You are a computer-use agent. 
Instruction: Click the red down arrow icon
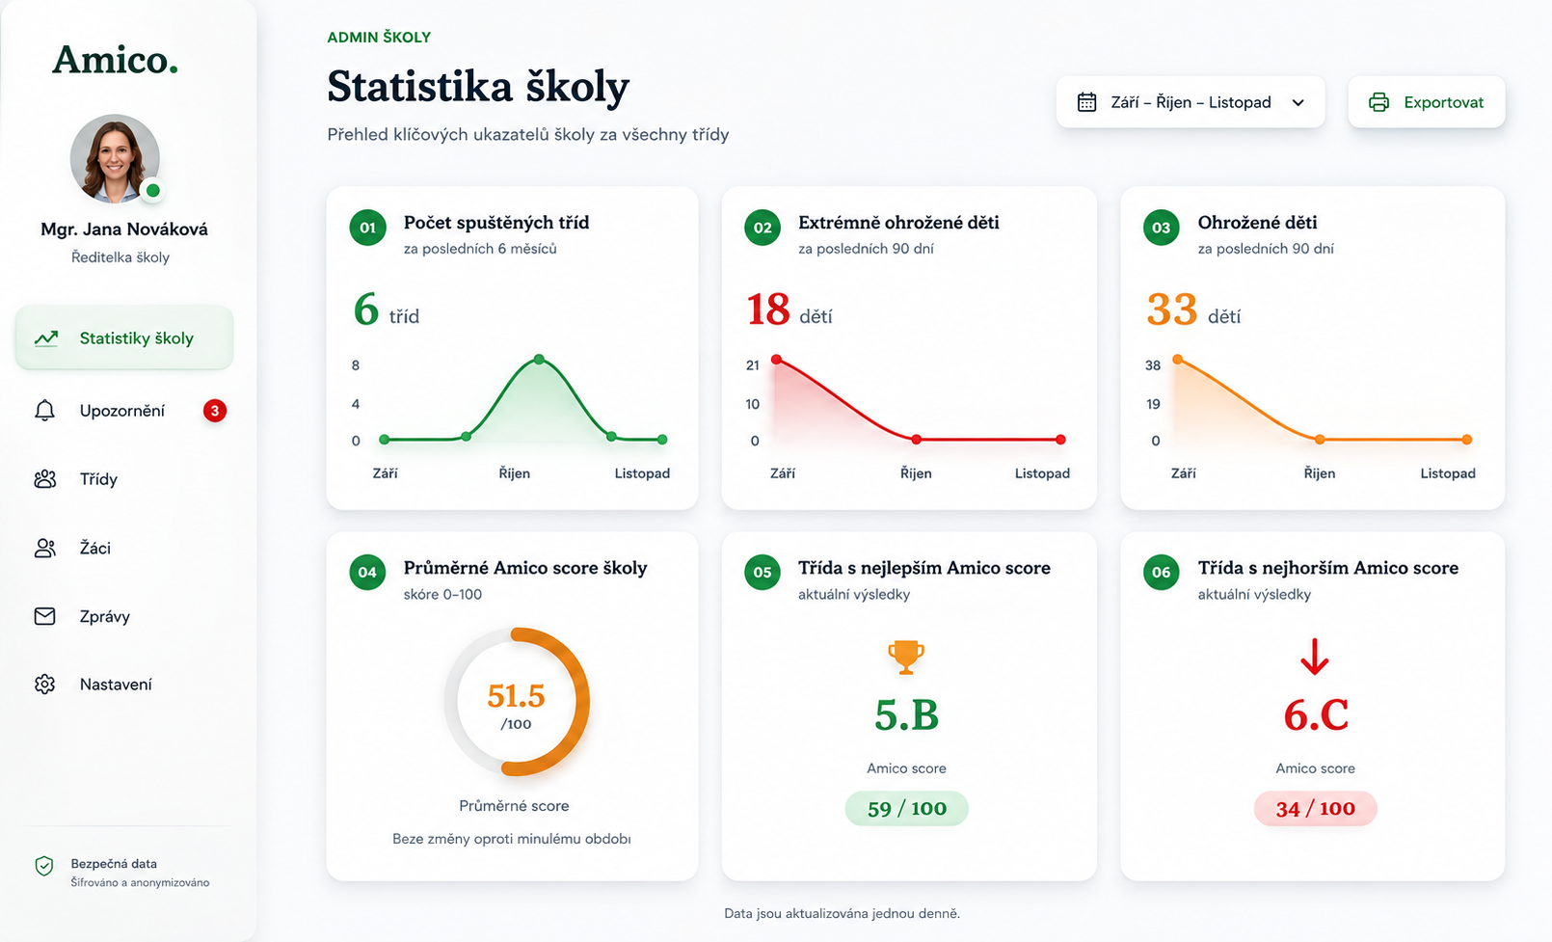tap(1315, 657)
